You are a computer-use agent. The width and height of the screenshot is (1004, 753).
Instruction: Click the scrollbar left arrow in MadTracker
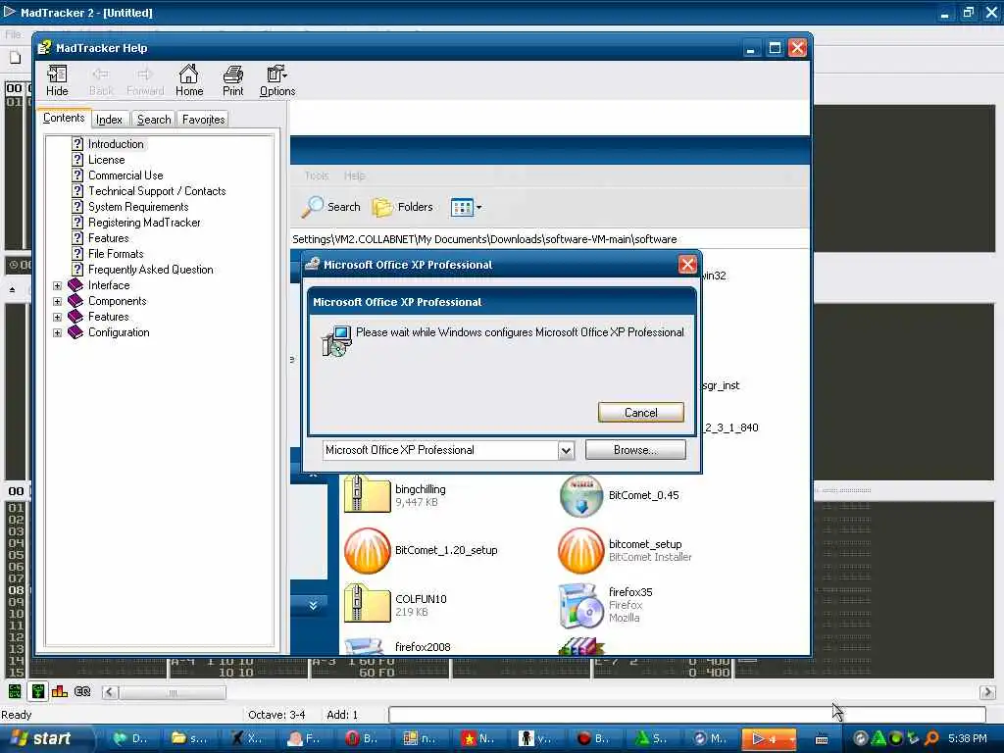click(x=110, y=692)
